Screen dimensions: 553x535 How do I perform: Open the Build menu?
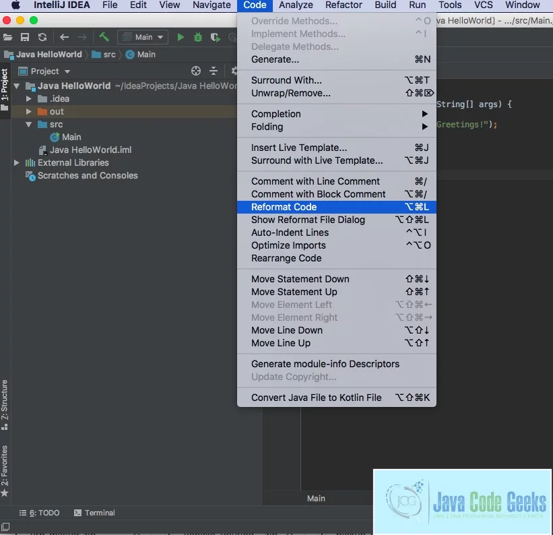(385, 5)
